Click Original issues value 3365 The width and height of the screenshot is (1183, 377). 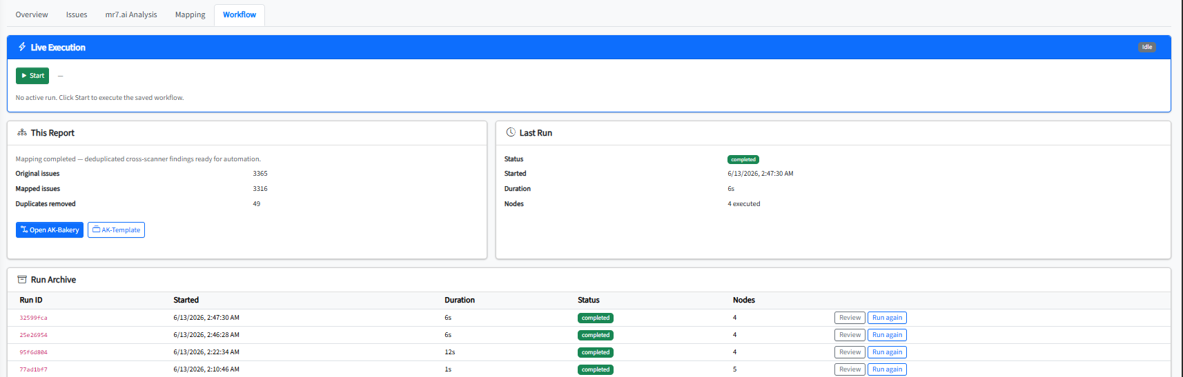click(260, 174)
